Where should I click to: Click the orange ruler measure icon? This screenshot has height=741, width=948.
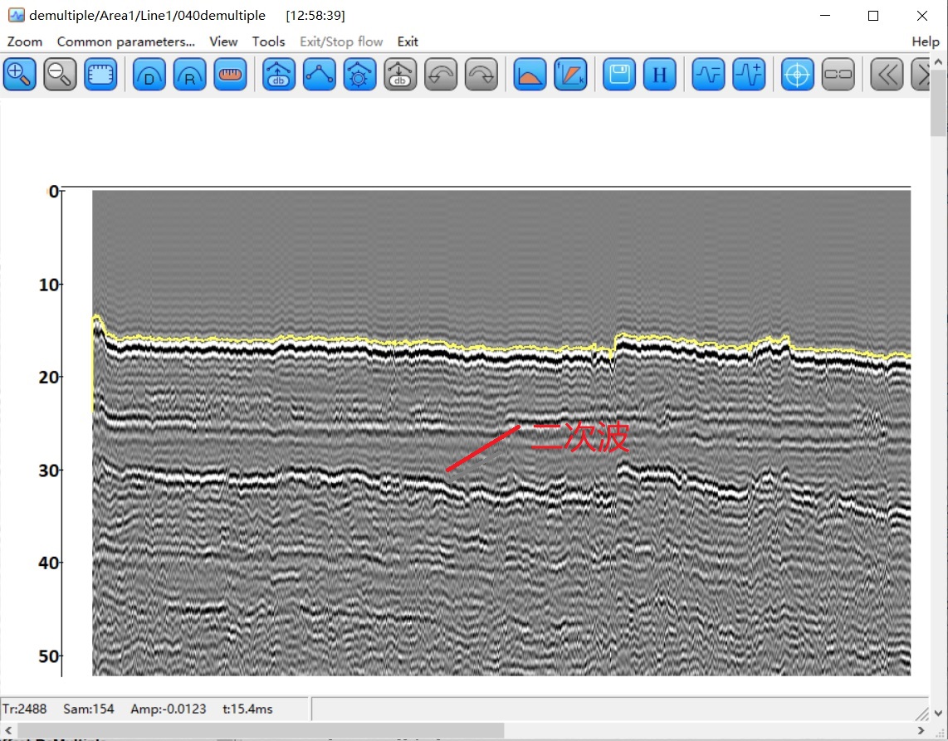tap(230, 75)
